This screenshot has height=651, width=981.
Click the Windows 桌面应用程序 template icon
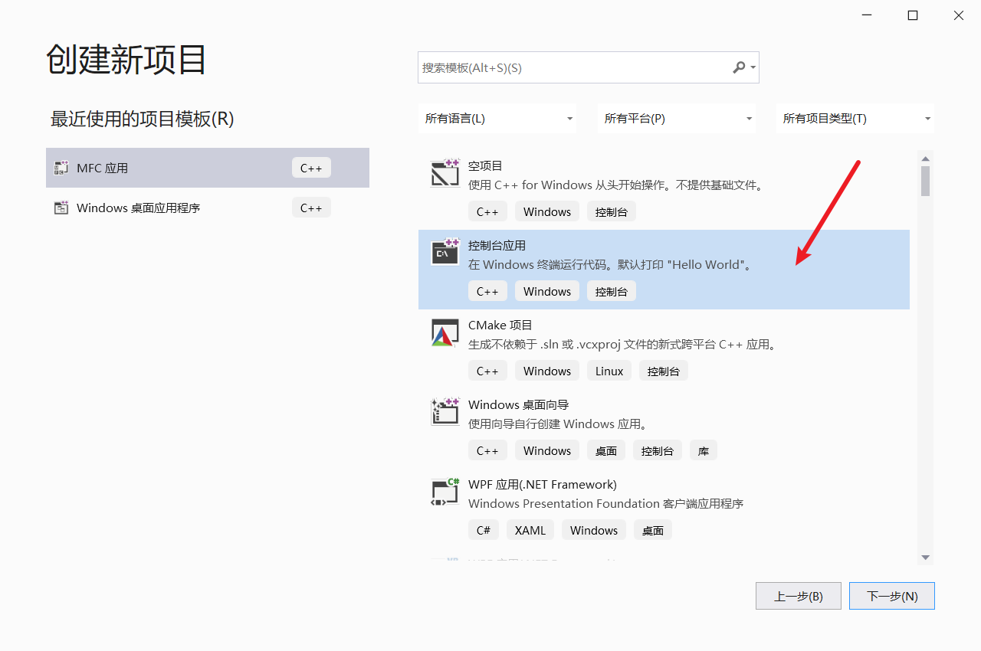(x=61, y=207)
